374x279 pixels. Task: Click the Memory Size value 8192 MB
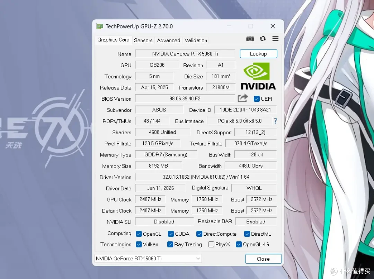click(x=158, y=165)
